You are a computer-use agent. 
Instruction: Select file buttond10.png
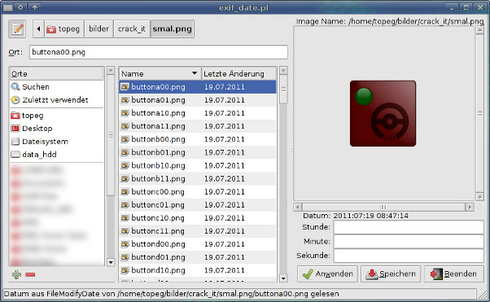(198, 270)
